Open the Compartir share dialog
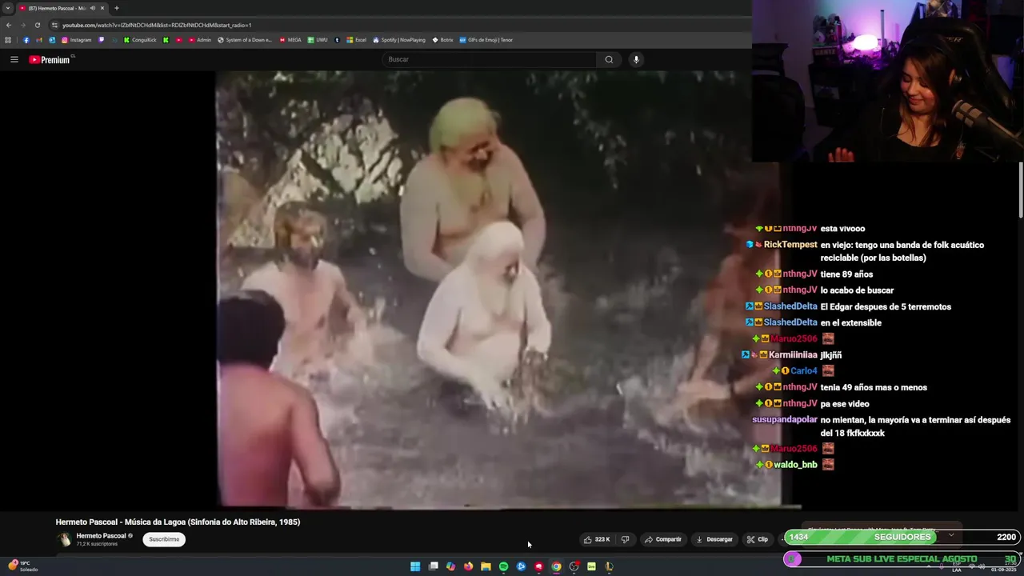The height and width of the screenshot is (576, 1024). [663, 539]
